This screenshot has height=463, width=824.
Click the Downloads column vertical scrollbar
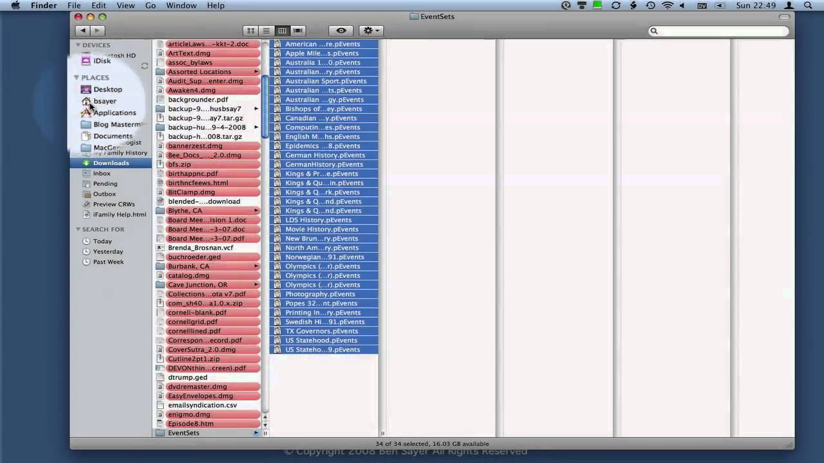(x=265, y=107)
